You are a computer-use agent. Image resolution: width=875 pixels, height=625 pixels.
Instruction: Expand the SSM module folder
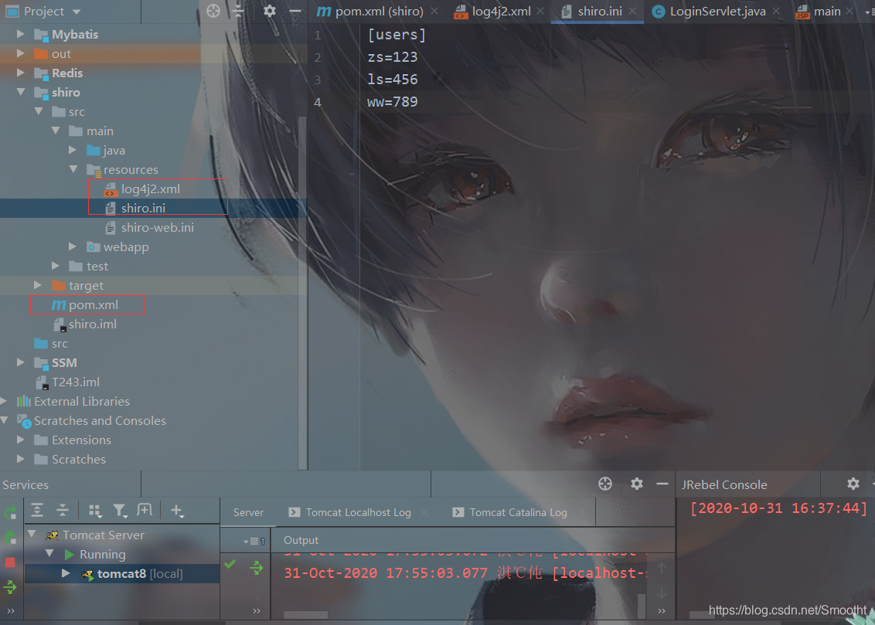click(x=21, y=362)
